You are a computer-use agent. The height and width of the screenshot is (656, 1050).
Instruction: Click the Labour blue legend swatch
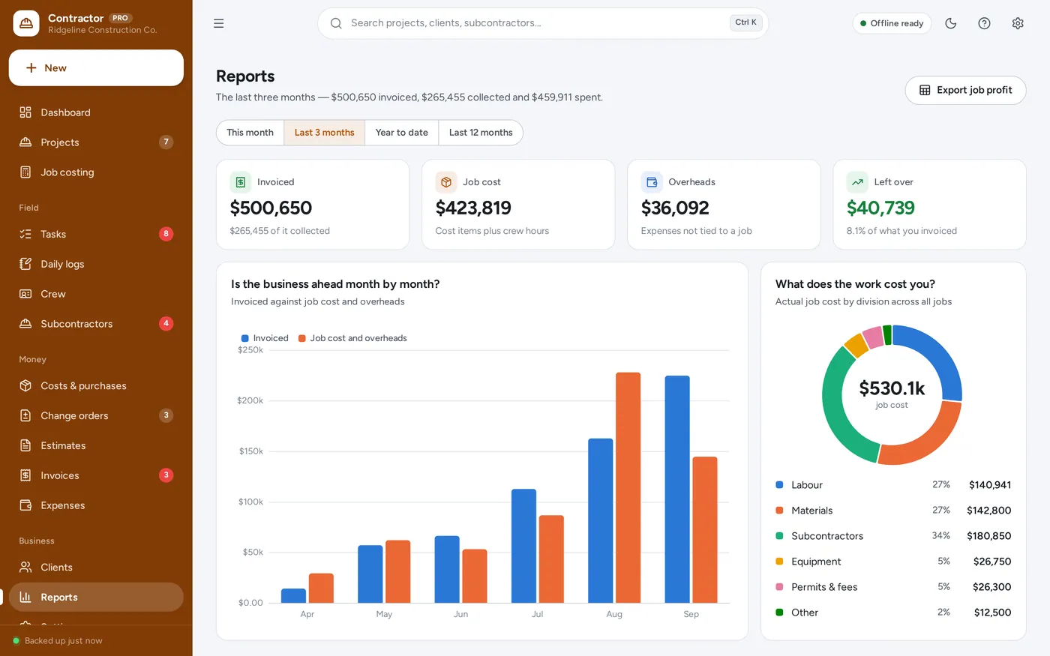coord(779,485)
